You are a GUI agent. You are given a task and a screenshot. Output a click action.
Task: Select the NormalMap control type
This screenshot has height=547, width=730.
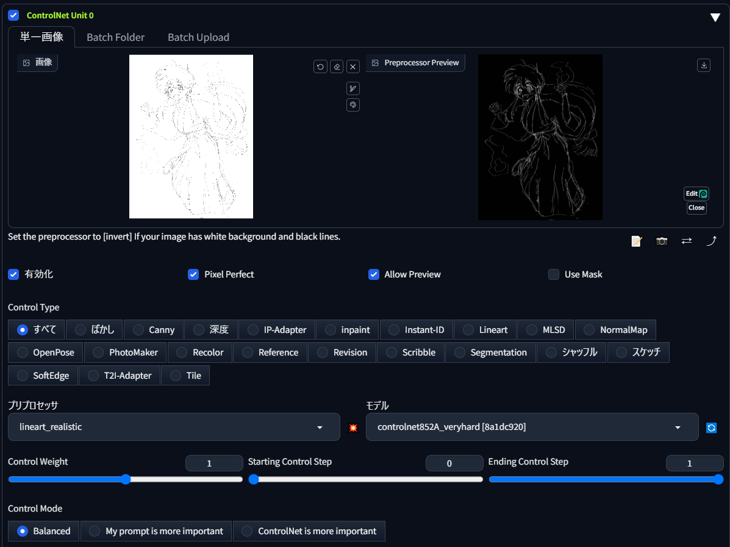coord(615,329)
